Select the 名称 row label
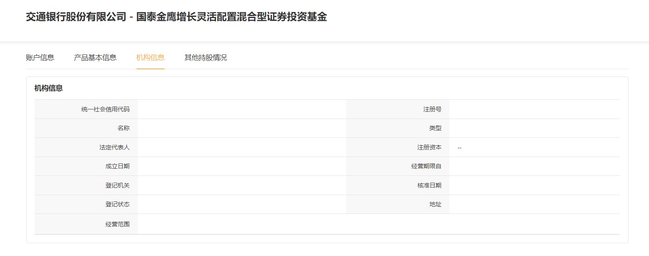Screen dimensions: 649x256 [124, 128]
